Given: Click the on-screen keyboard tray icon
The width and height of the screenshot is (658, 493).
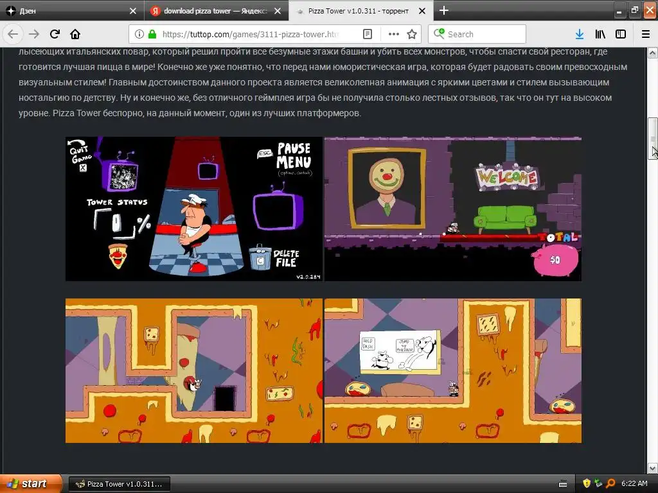Looking at the screenshot, I should (563, 484).
